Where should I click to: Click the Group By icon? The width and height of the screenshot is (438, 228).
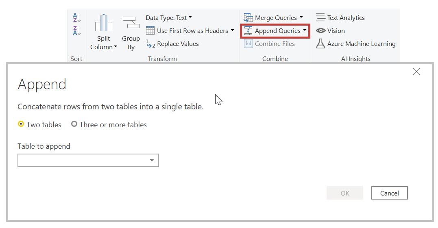coord(131,23)
